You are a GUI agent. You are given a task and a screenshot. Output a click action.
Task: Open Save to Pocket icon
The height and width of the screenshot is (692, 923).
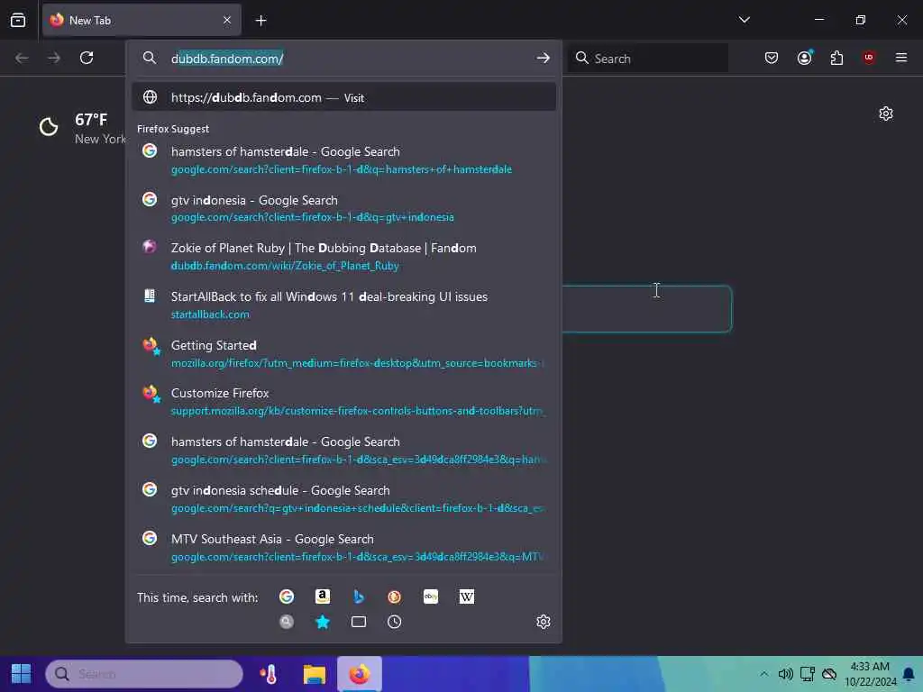point(772,58)
